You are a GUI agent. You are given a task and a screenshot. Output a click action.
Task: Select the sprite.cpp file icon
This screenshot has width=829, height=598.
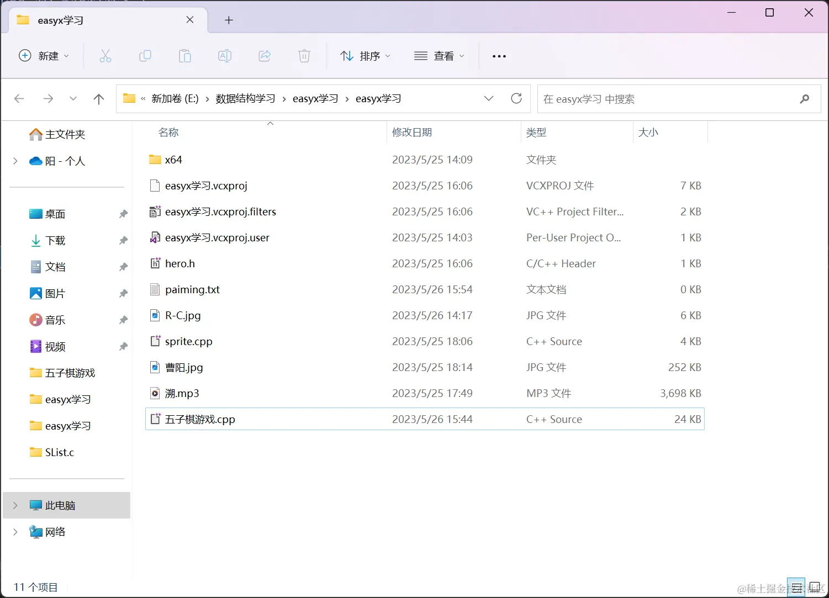(155, 341)
